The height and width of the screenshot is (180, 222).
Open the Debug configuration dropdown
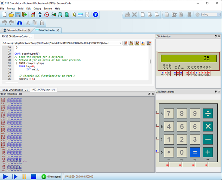pos(218,15)
